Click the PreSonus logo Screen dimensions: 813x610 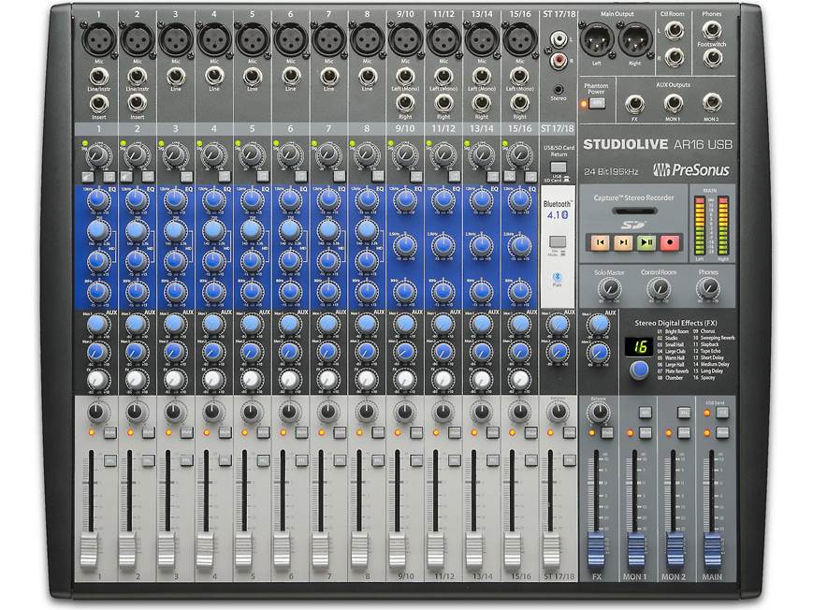coord(691,169)
